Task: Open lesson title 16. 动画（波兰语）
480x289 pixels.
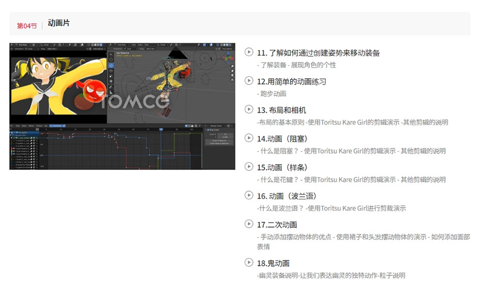Action: click(286, 196)
